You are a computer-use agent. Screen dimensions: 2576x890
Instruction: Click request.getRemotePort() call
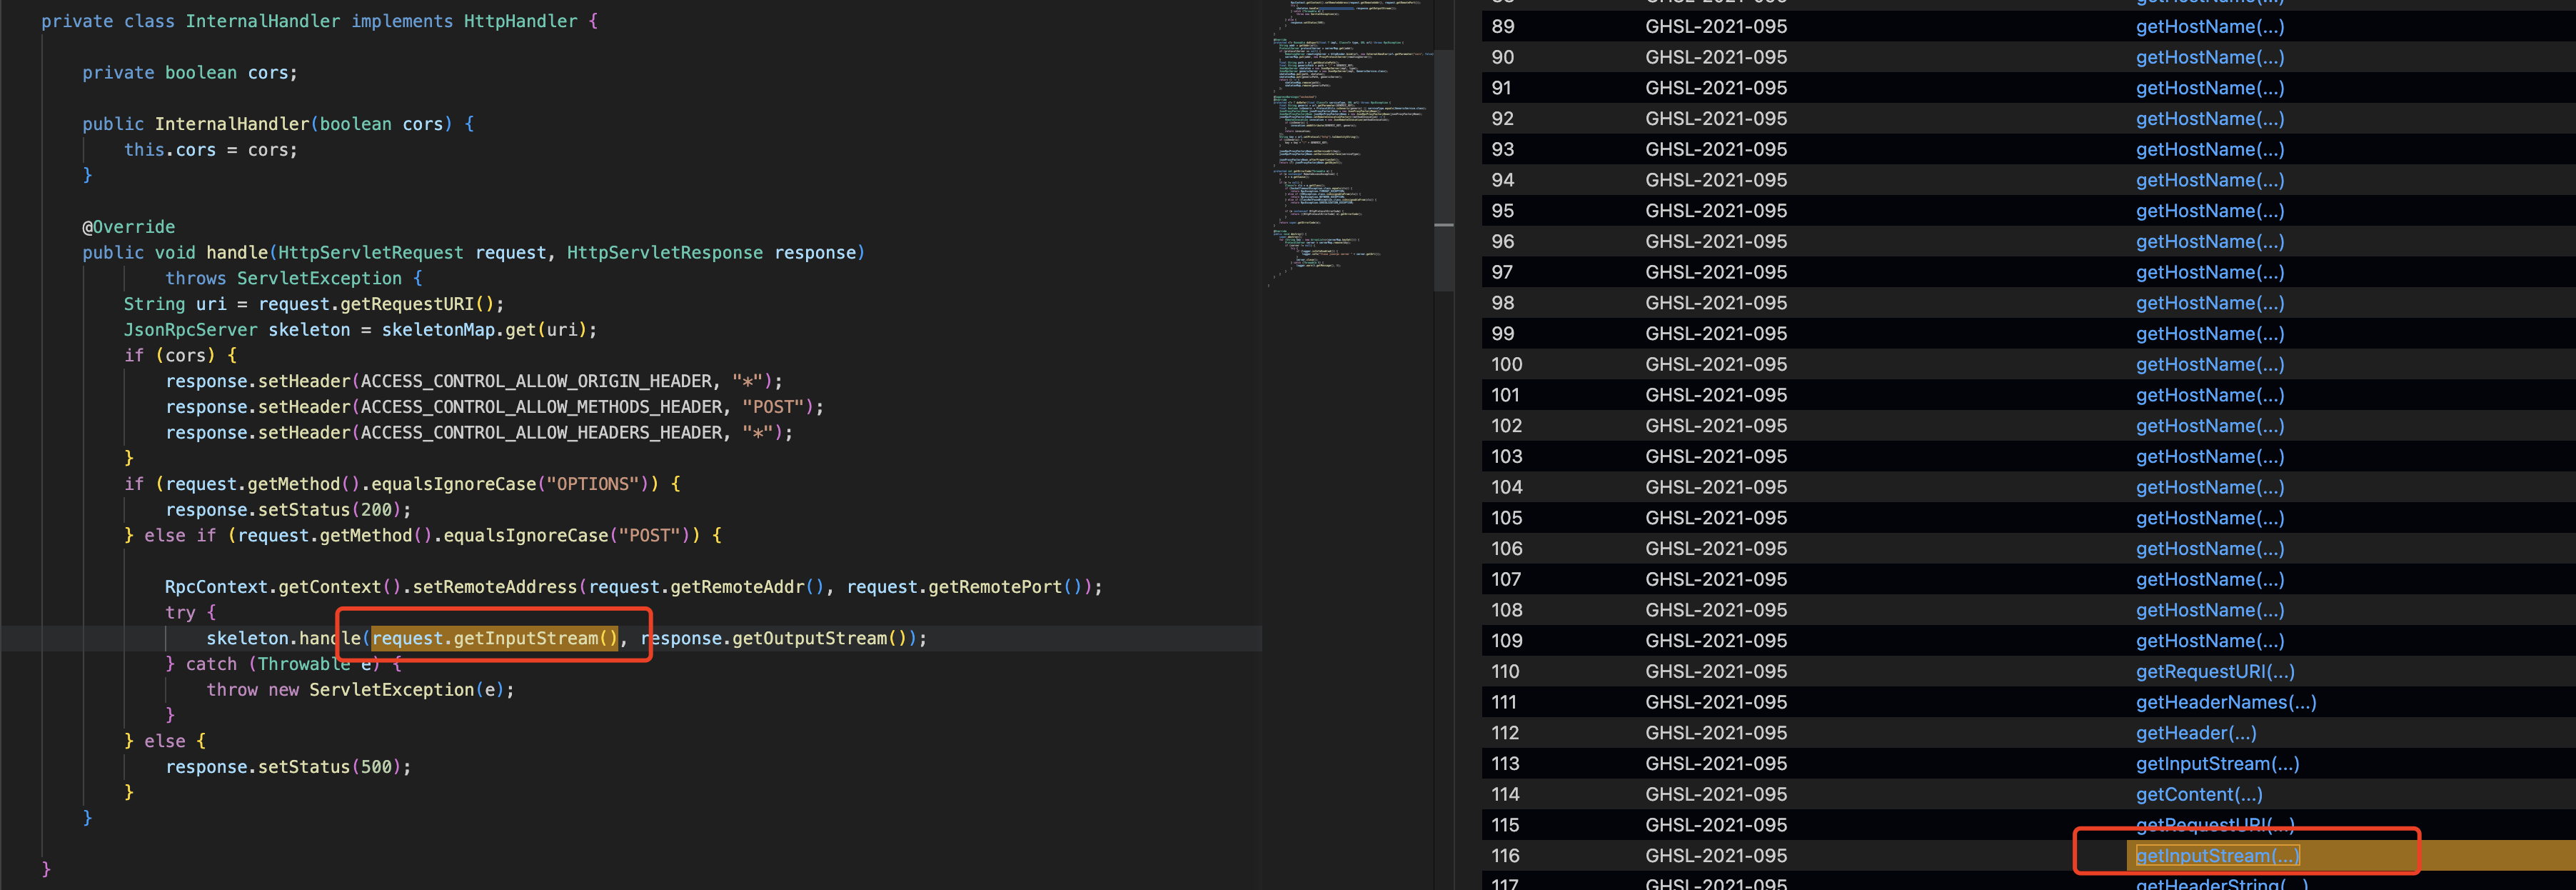coord(964,587)
